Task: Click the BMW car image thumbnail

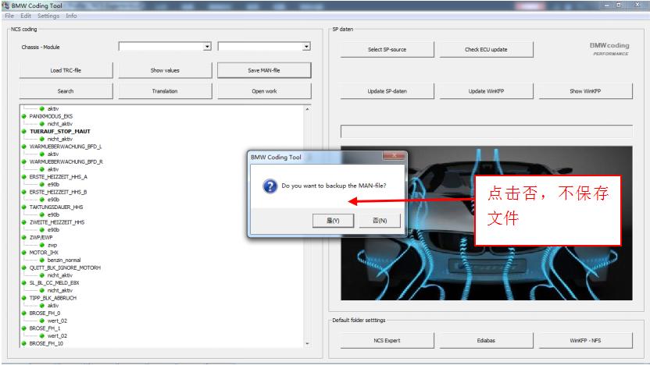Action: tap(486, 223)
